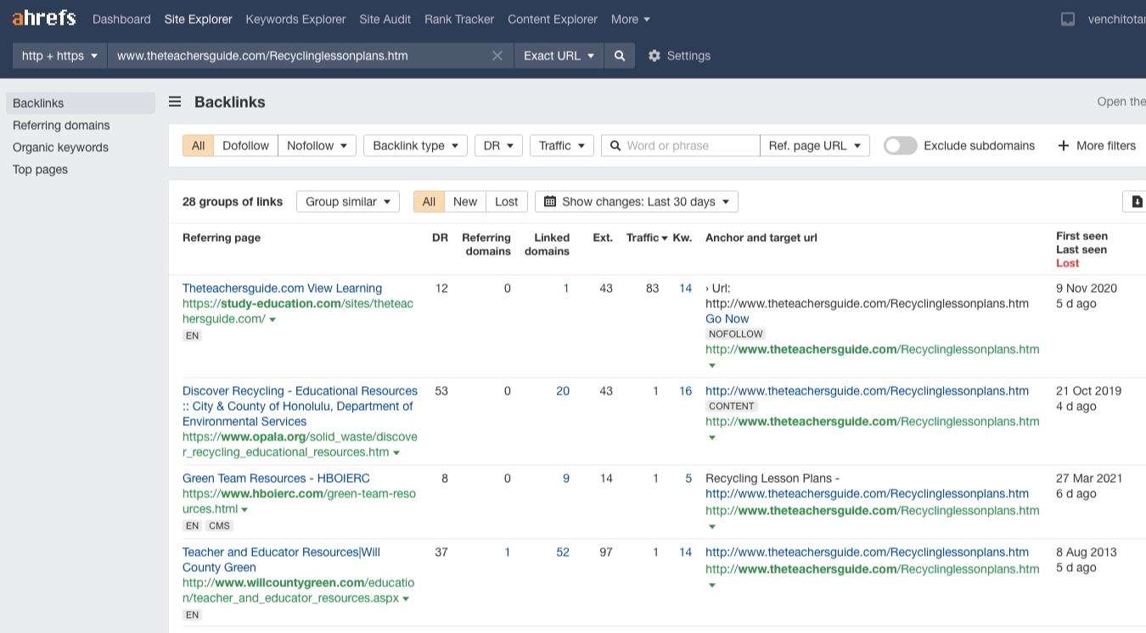The width and height of the screenshot is (1146, 633).
Task: Expand target URL arrow in the opala.org row
Action: click(x=711, y=438)
